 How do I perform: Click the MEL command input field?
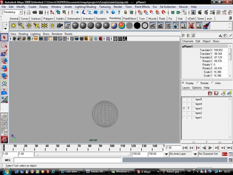pyautogui.click(x=68, y=160)
